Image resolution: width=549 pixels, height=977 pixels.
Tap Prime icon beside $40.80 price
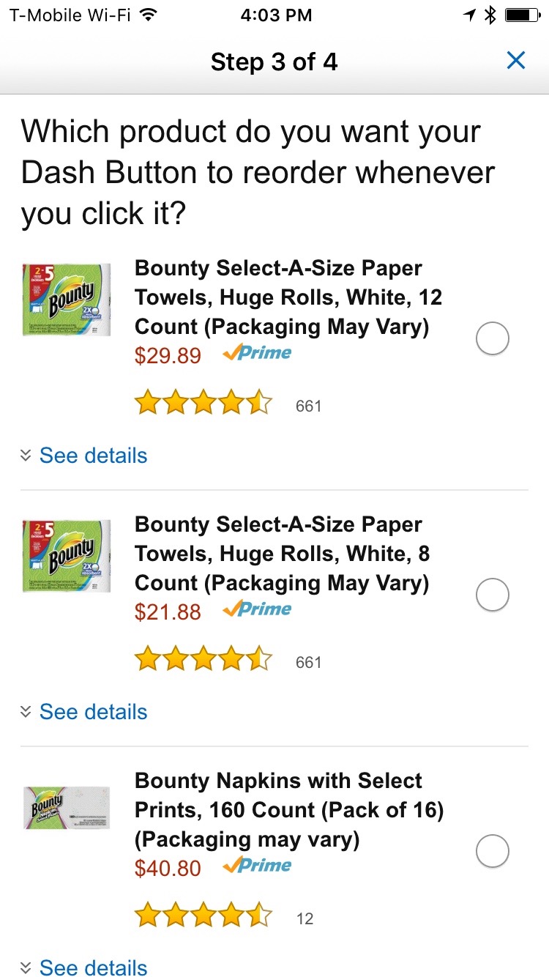click(257, 866)
